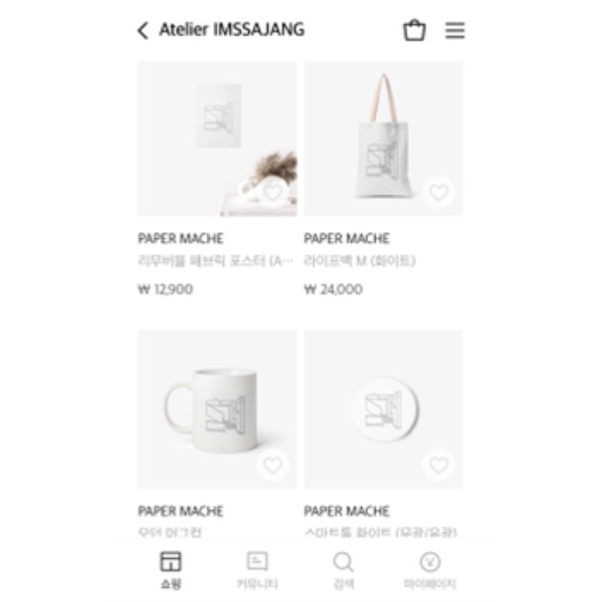Open the white tote bag product image
Viewport: 602px width, 602px height.
[384, 139]
